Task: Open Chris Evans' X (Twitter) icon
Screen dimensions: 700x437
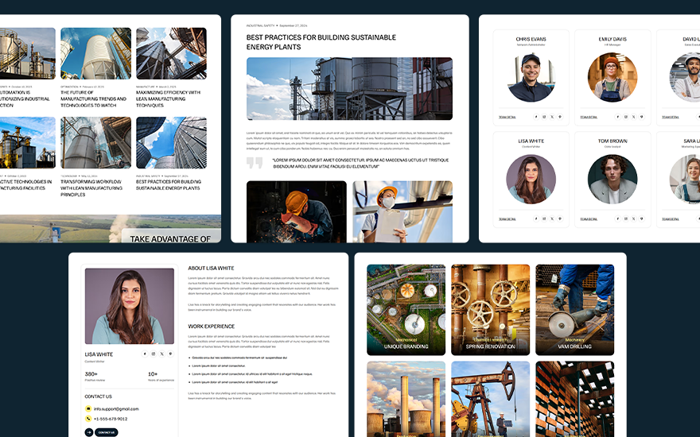Action: [x=552, y=117]
